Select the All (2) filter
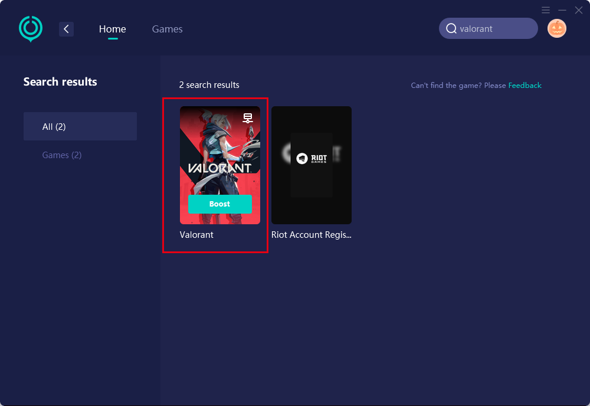 pos(80,126)
